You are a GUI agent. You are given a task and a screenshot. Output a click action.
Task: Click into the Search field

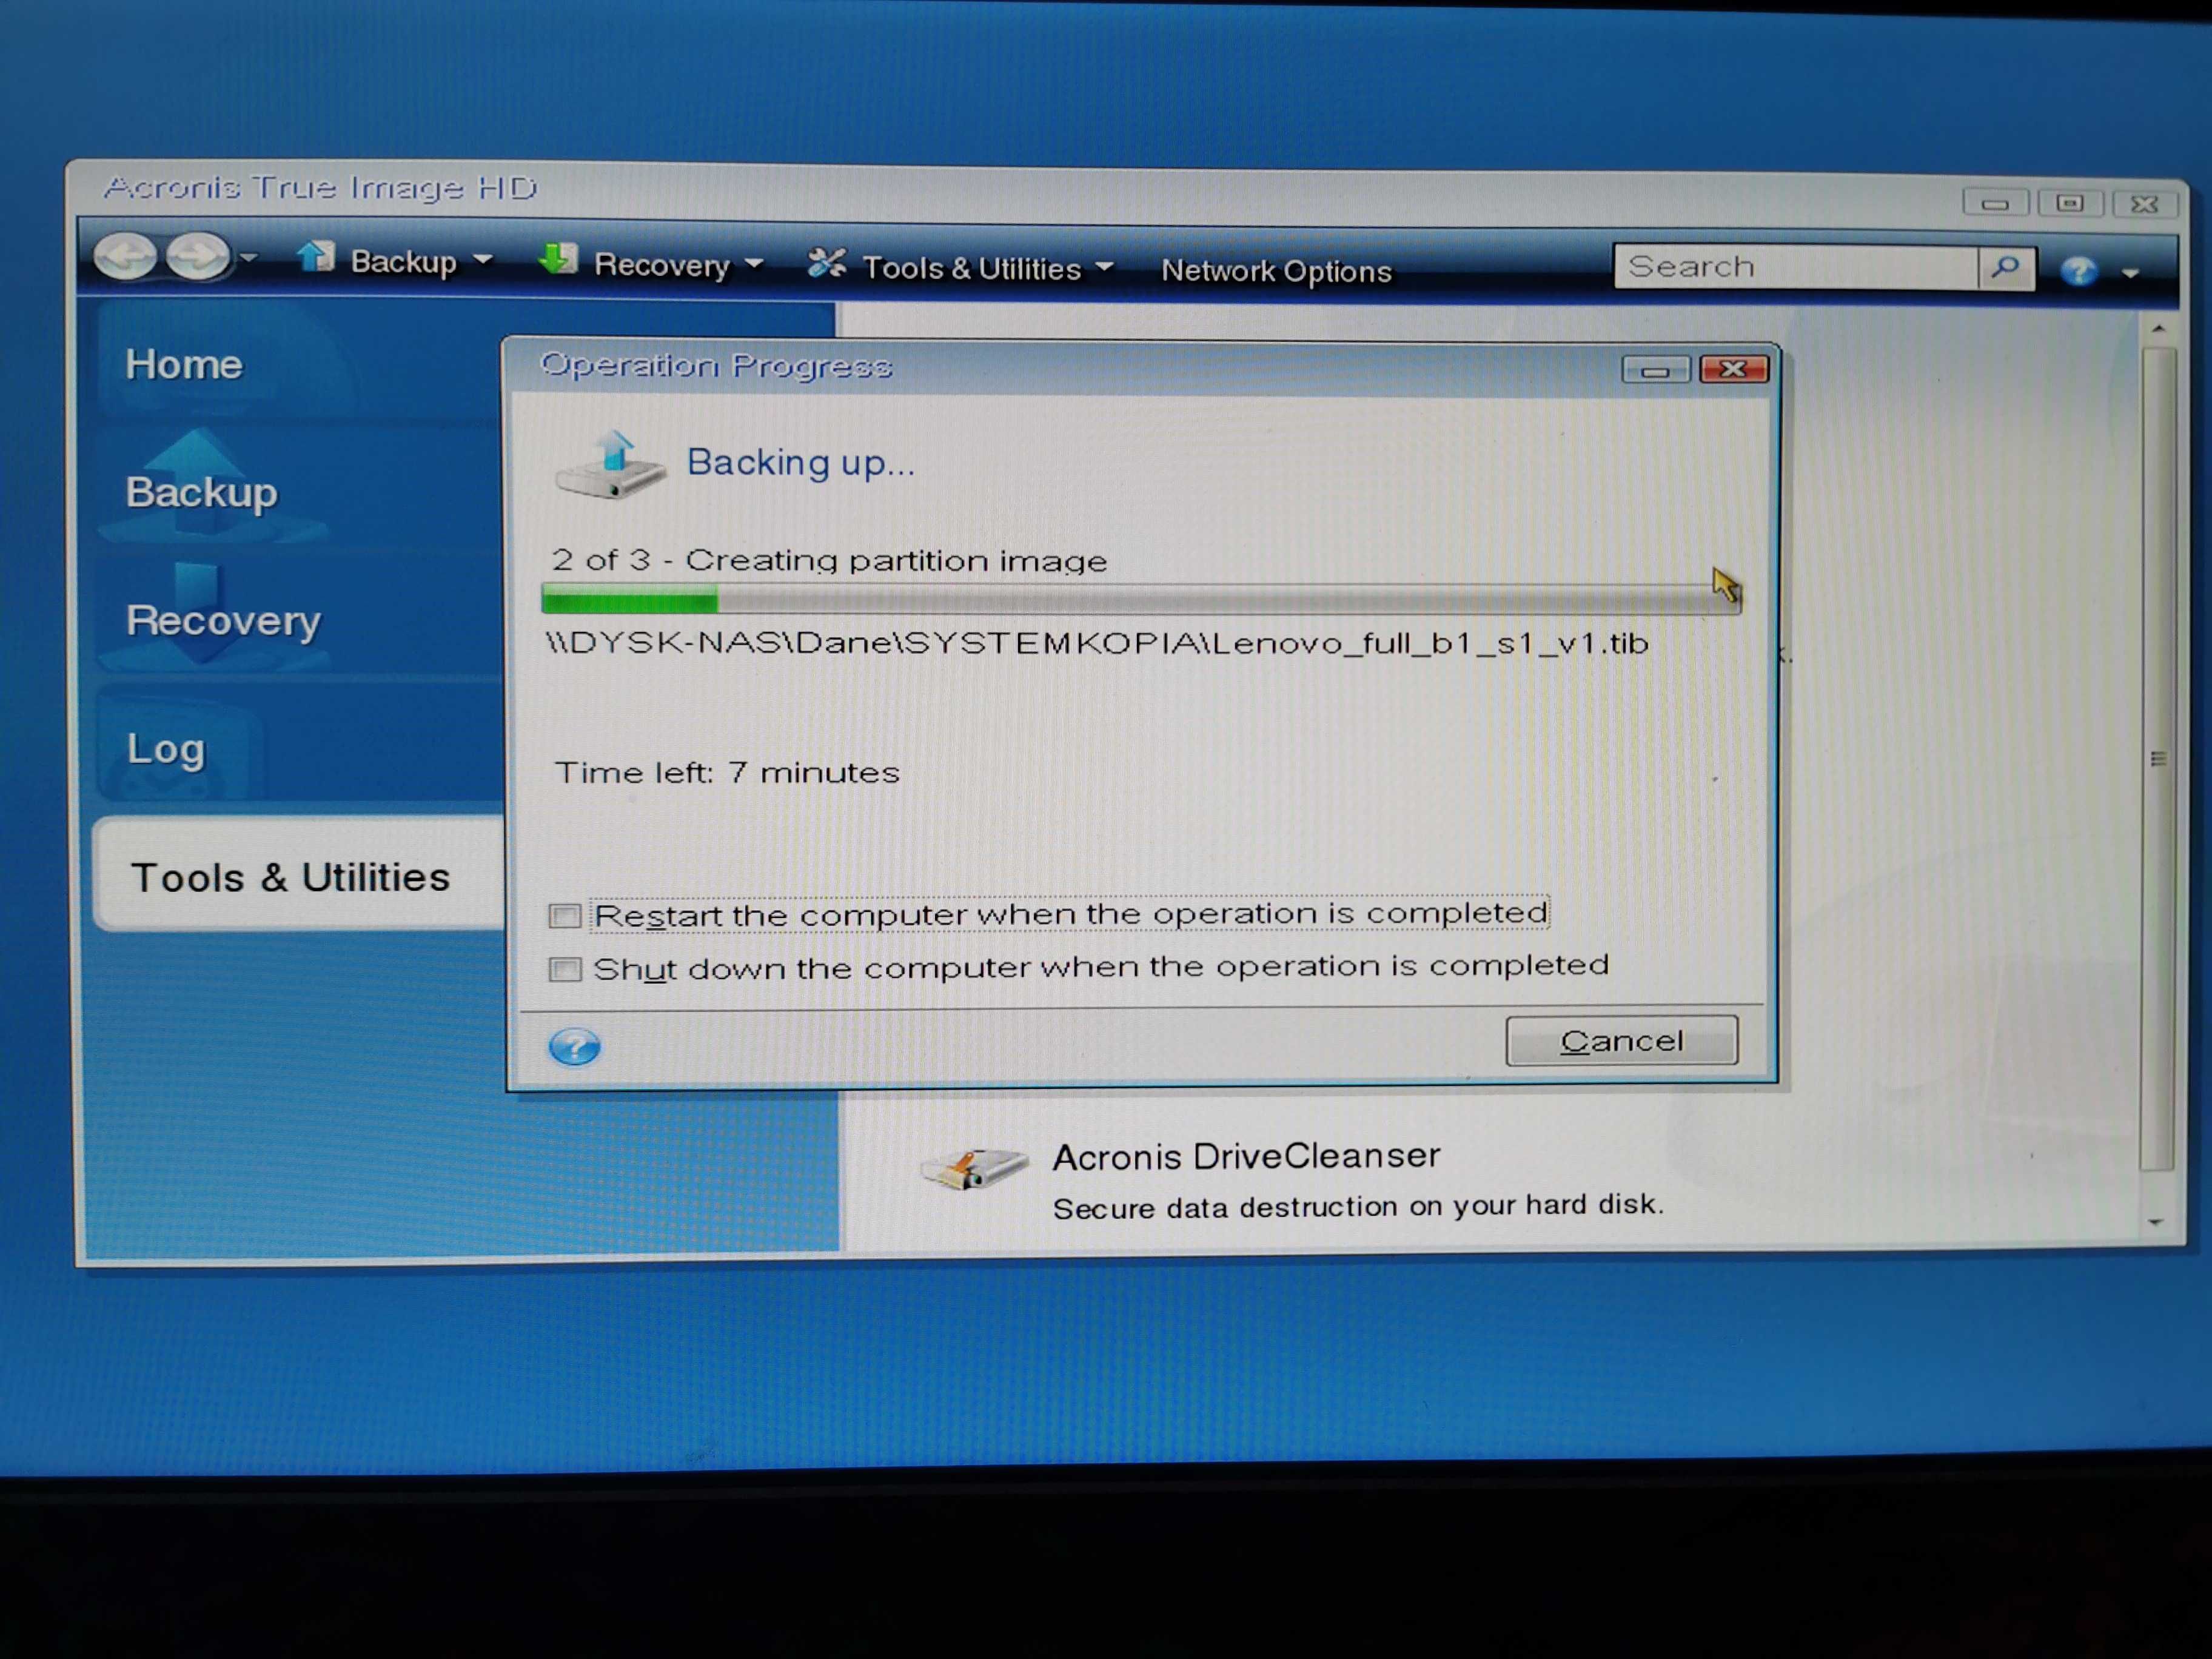[x=1795, y=267]
